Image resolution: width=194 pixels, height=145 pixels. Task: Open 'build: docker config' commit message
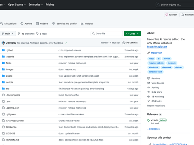69,95
